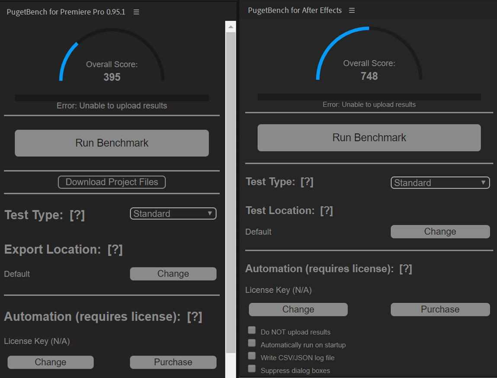This screenshot has width=497, height=378.
Task: Open the Premiere Pro panel hamburger menu
Action: coord(136,12)
